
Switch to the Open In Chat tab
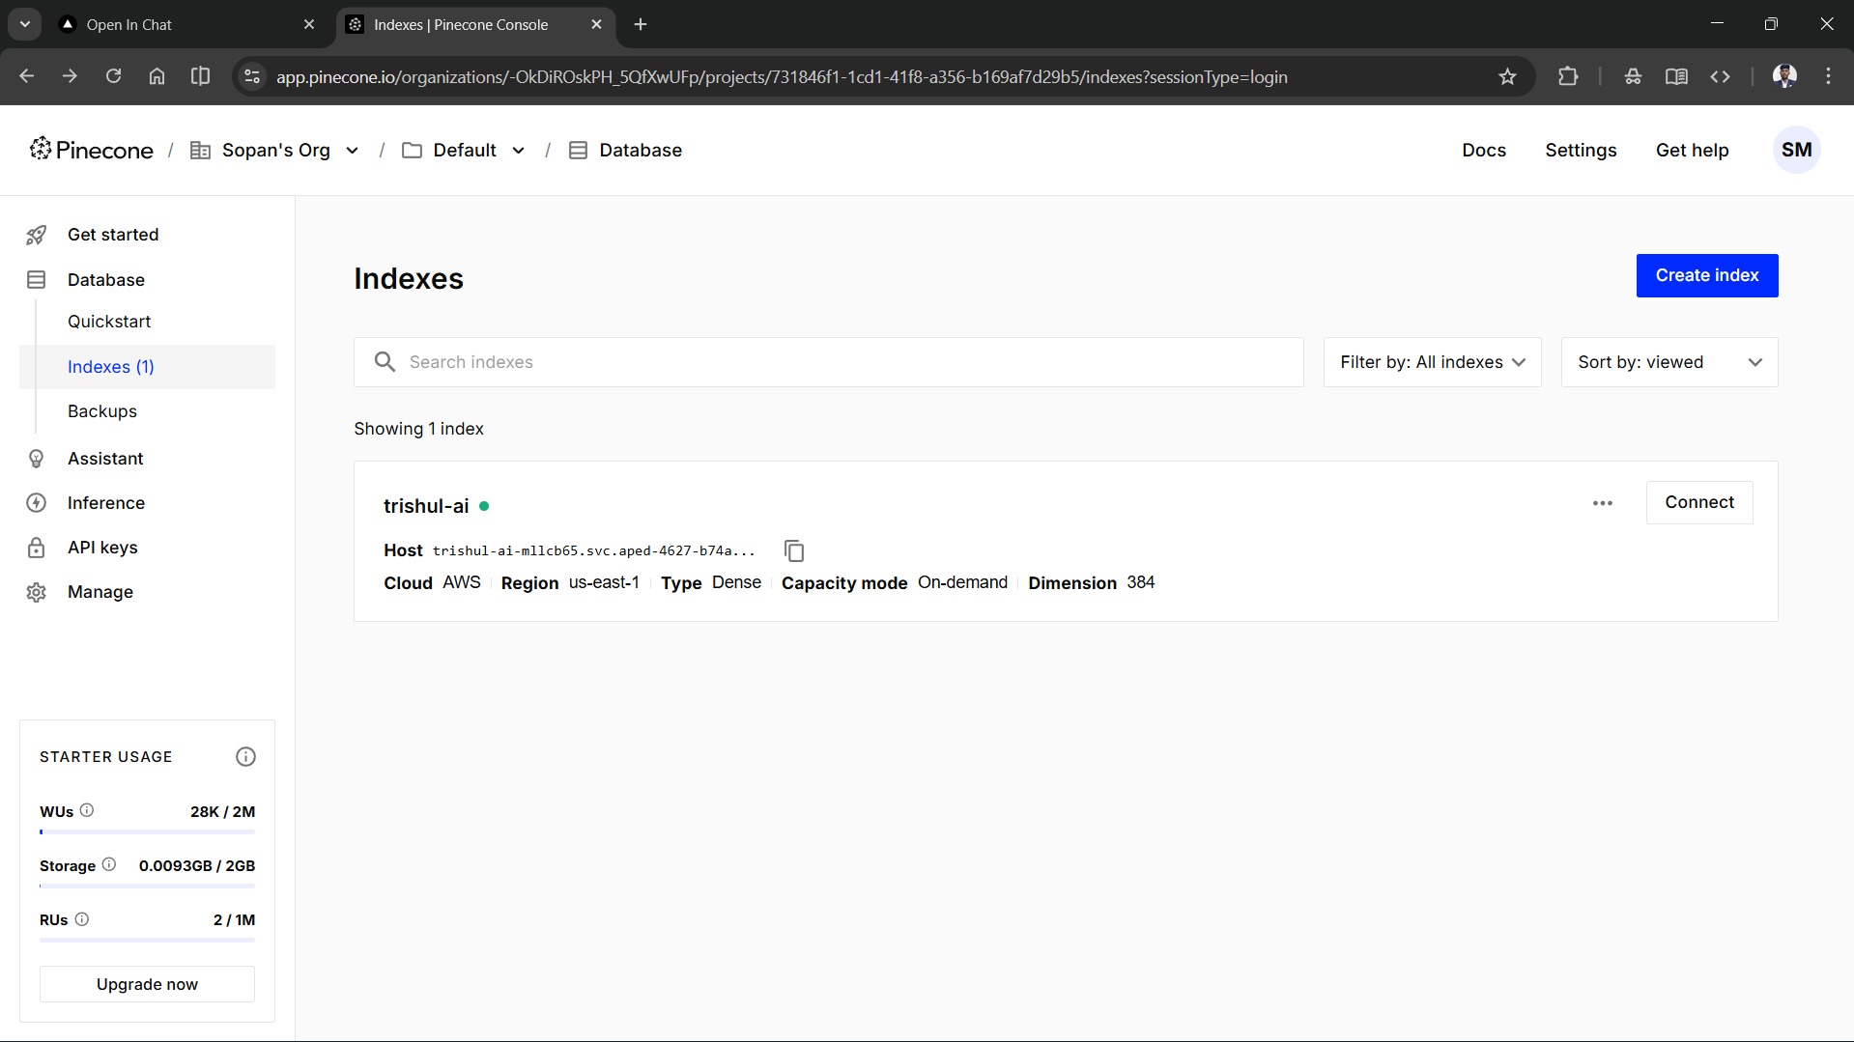188,24
